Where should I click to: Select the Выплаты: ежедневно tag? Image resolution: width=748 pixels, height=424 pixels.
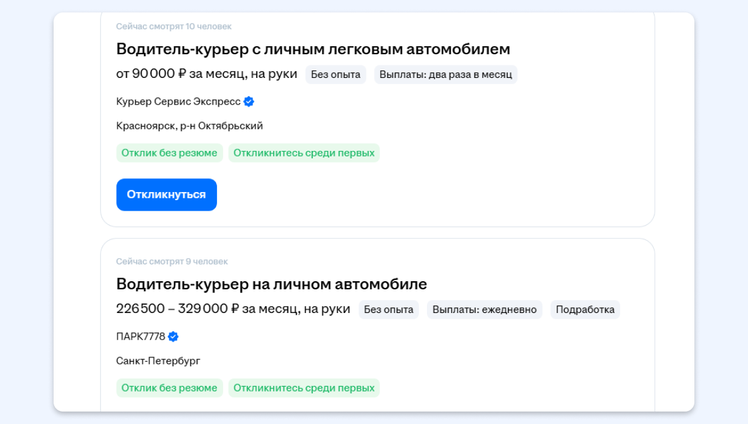tap(484, 310)
